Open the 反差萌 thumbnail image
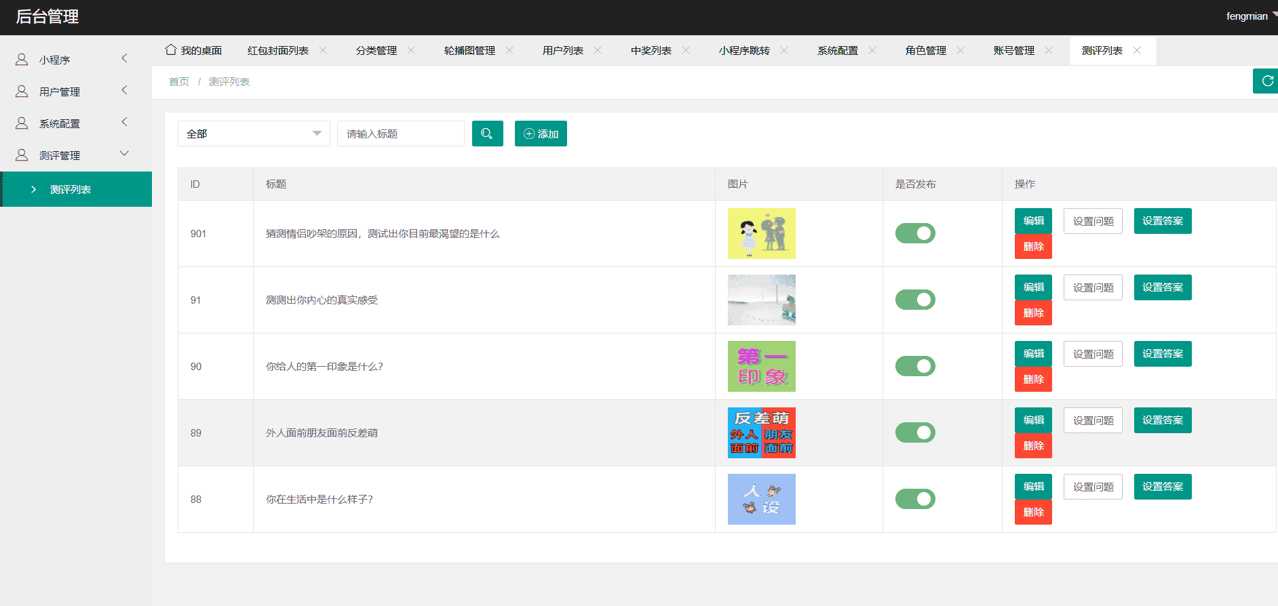This screenshot has height=606, width=1278. [761, 432]
